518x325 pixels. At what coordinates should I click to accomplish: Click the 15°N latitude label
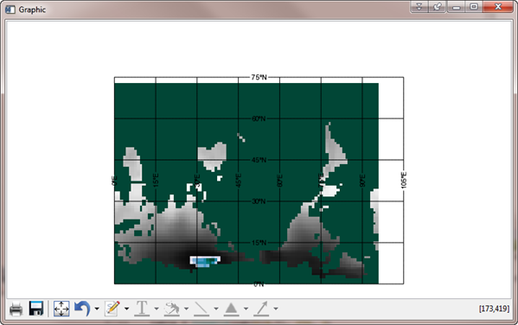tap(259, 243)
